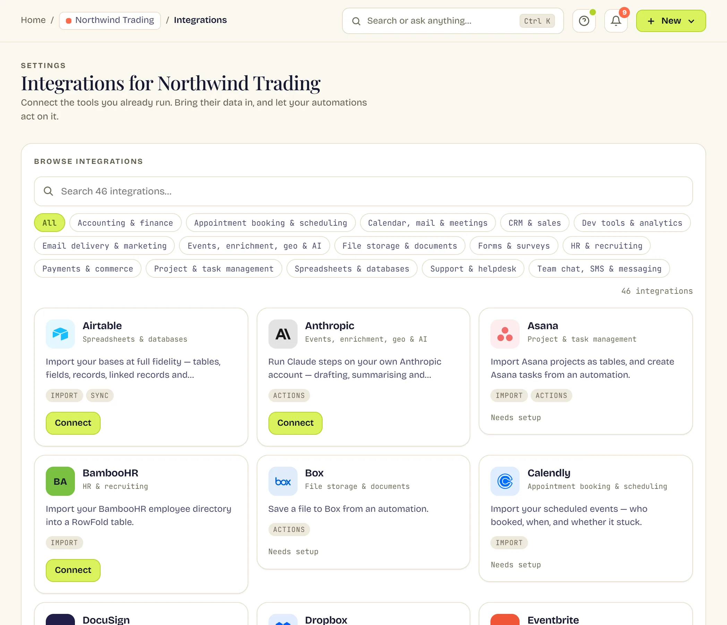Filter by Forms & surveys

514,245
